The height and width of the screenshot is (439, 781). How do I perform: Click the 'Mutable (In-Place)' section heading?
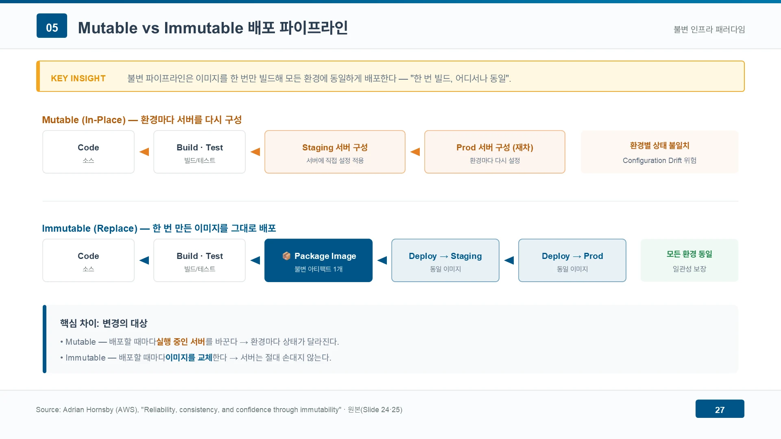(142, 120)
